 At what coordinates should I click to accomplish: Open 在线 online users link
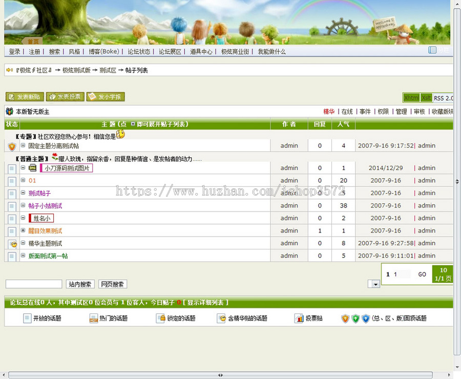[x=347, y=112]
